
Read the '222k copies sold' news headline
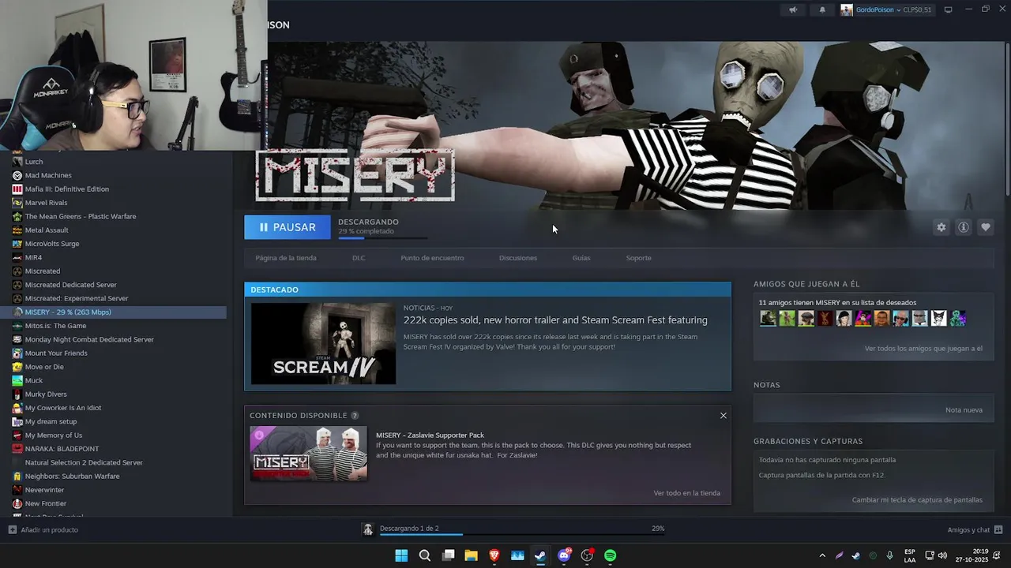pos(555,320)
